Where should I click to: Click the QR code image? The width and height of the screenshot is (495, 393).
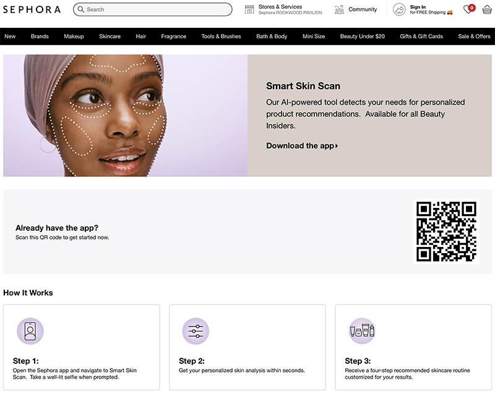(x=446, y=231)
